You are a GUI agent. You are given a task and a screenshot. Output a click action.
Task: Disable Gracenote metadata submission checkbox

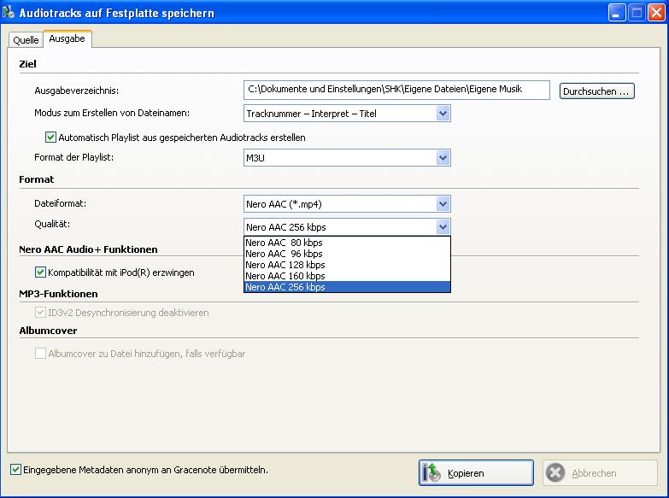point(15,469)
